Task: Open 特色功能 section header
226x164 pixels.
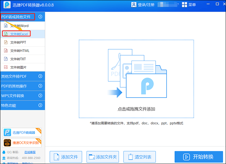Action: pyautogui.click(x=8, y=106)
